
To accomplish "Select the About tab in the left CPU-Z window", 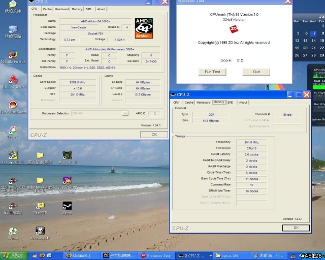I will click(101, 9).
